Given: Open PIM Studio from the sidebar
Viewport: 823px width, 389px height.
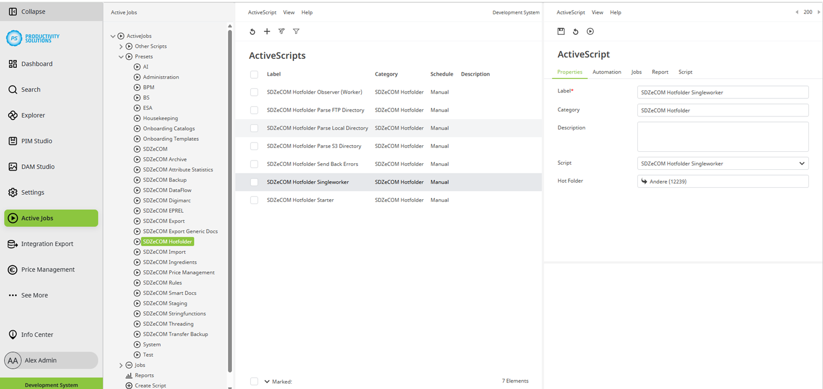Looking at the screenshot, I should [x=37, y=140].
